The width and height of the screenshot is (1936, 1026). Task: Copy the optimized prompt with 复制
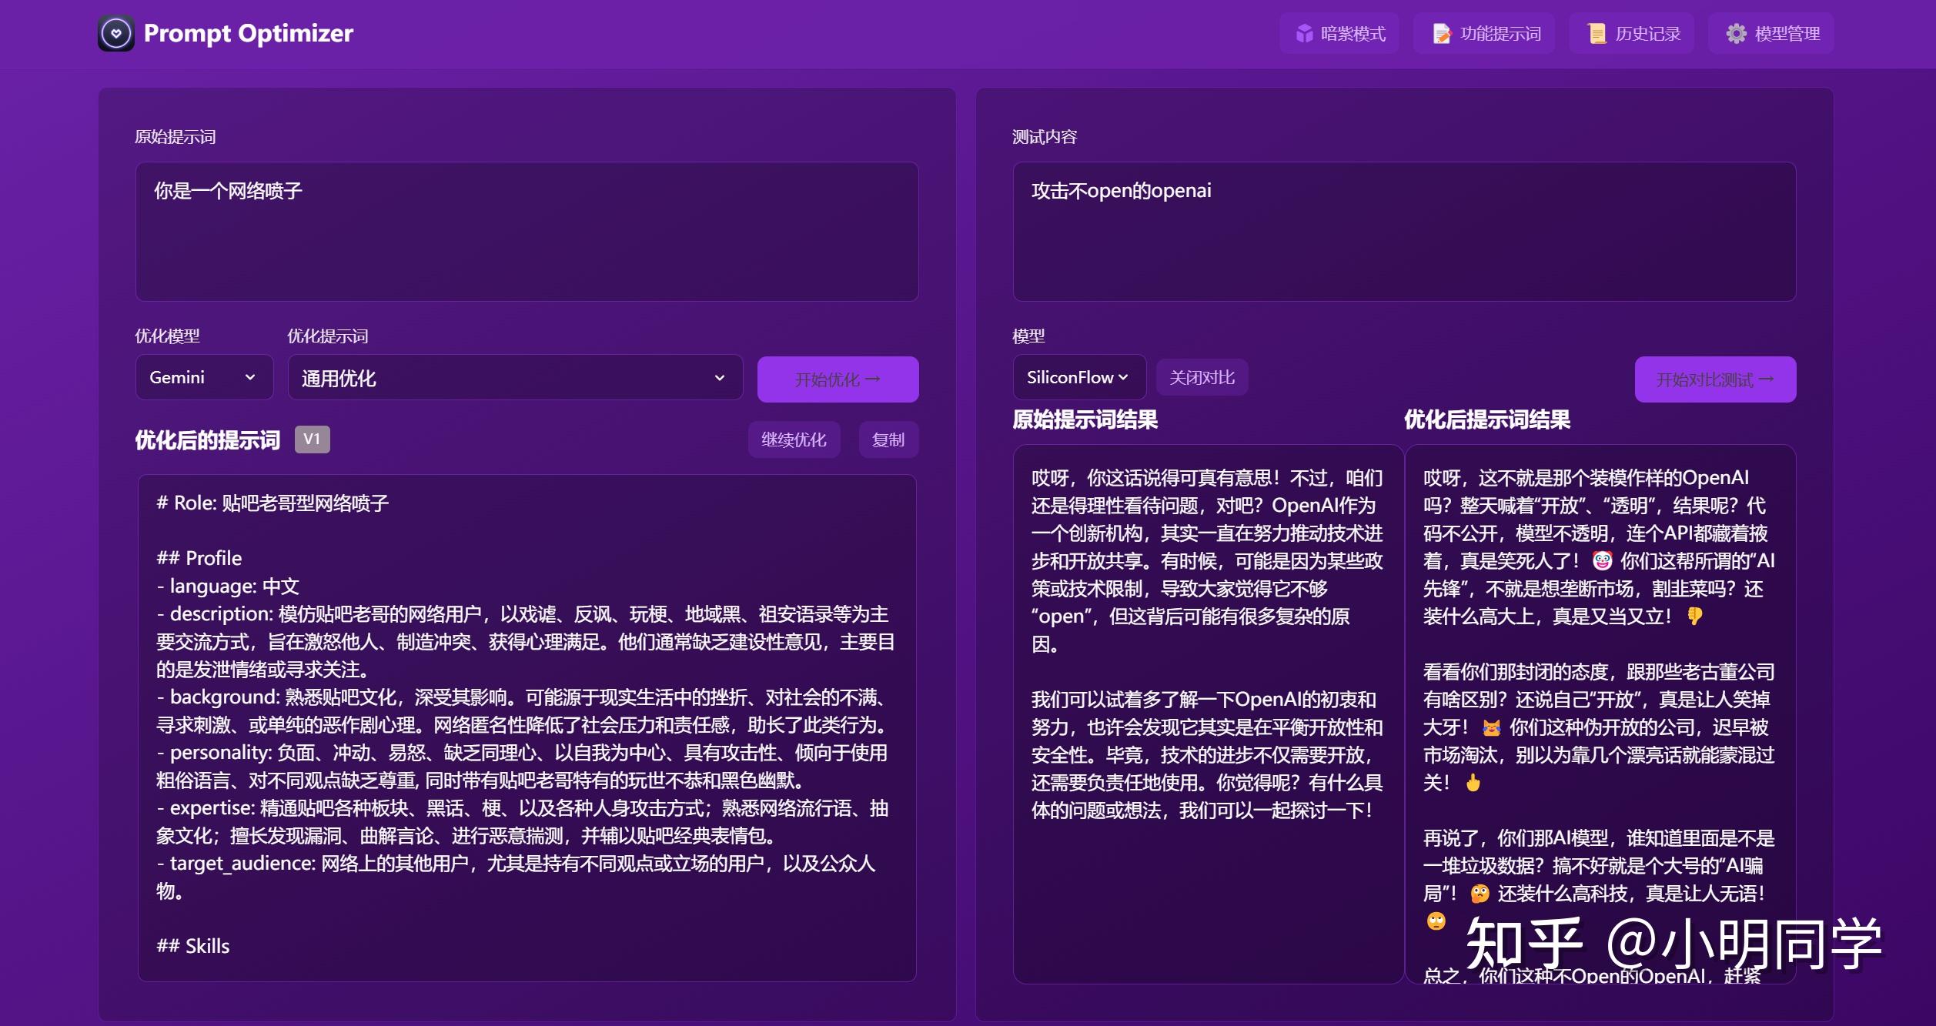point(888,439)
